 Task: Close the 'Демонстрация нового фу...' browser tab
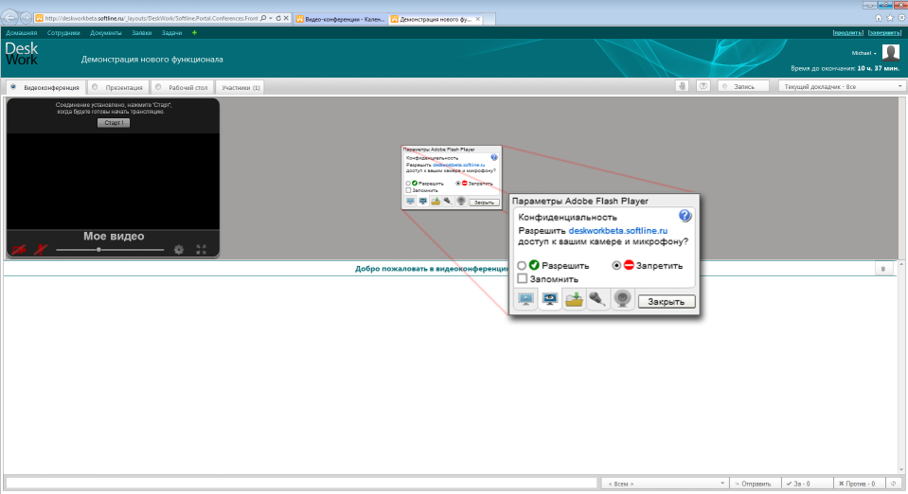[x=478, y=19]
